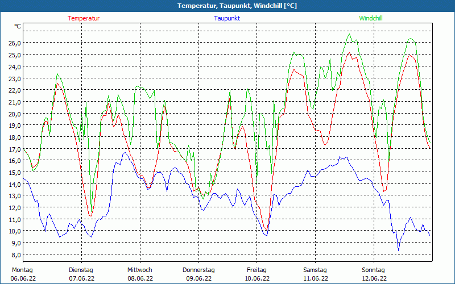
Task: Click the date 06.06.22
Action: pyautogui.click(x=23, y=278)
